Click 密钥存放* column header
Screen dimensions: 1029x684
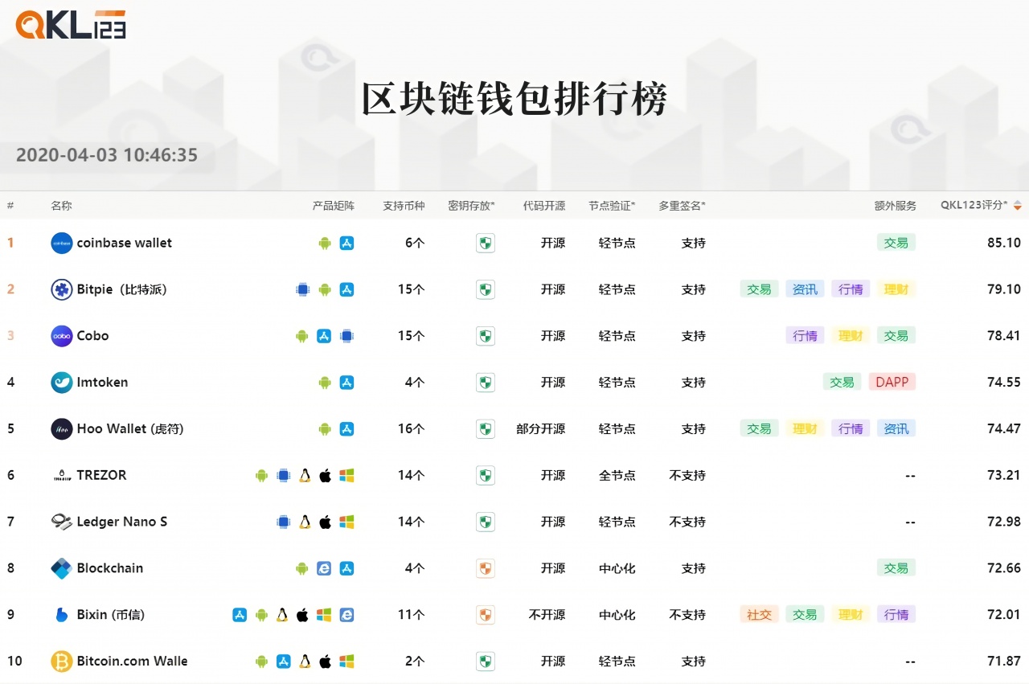472,206
